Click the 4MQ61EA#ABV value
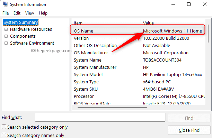Viewport: 212px width, 138px height. click(x=158, y=89)
